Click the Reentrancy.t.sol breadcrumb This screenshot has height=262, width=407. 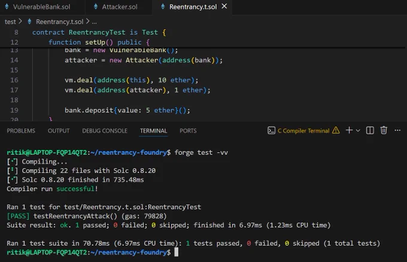[59, 22]
